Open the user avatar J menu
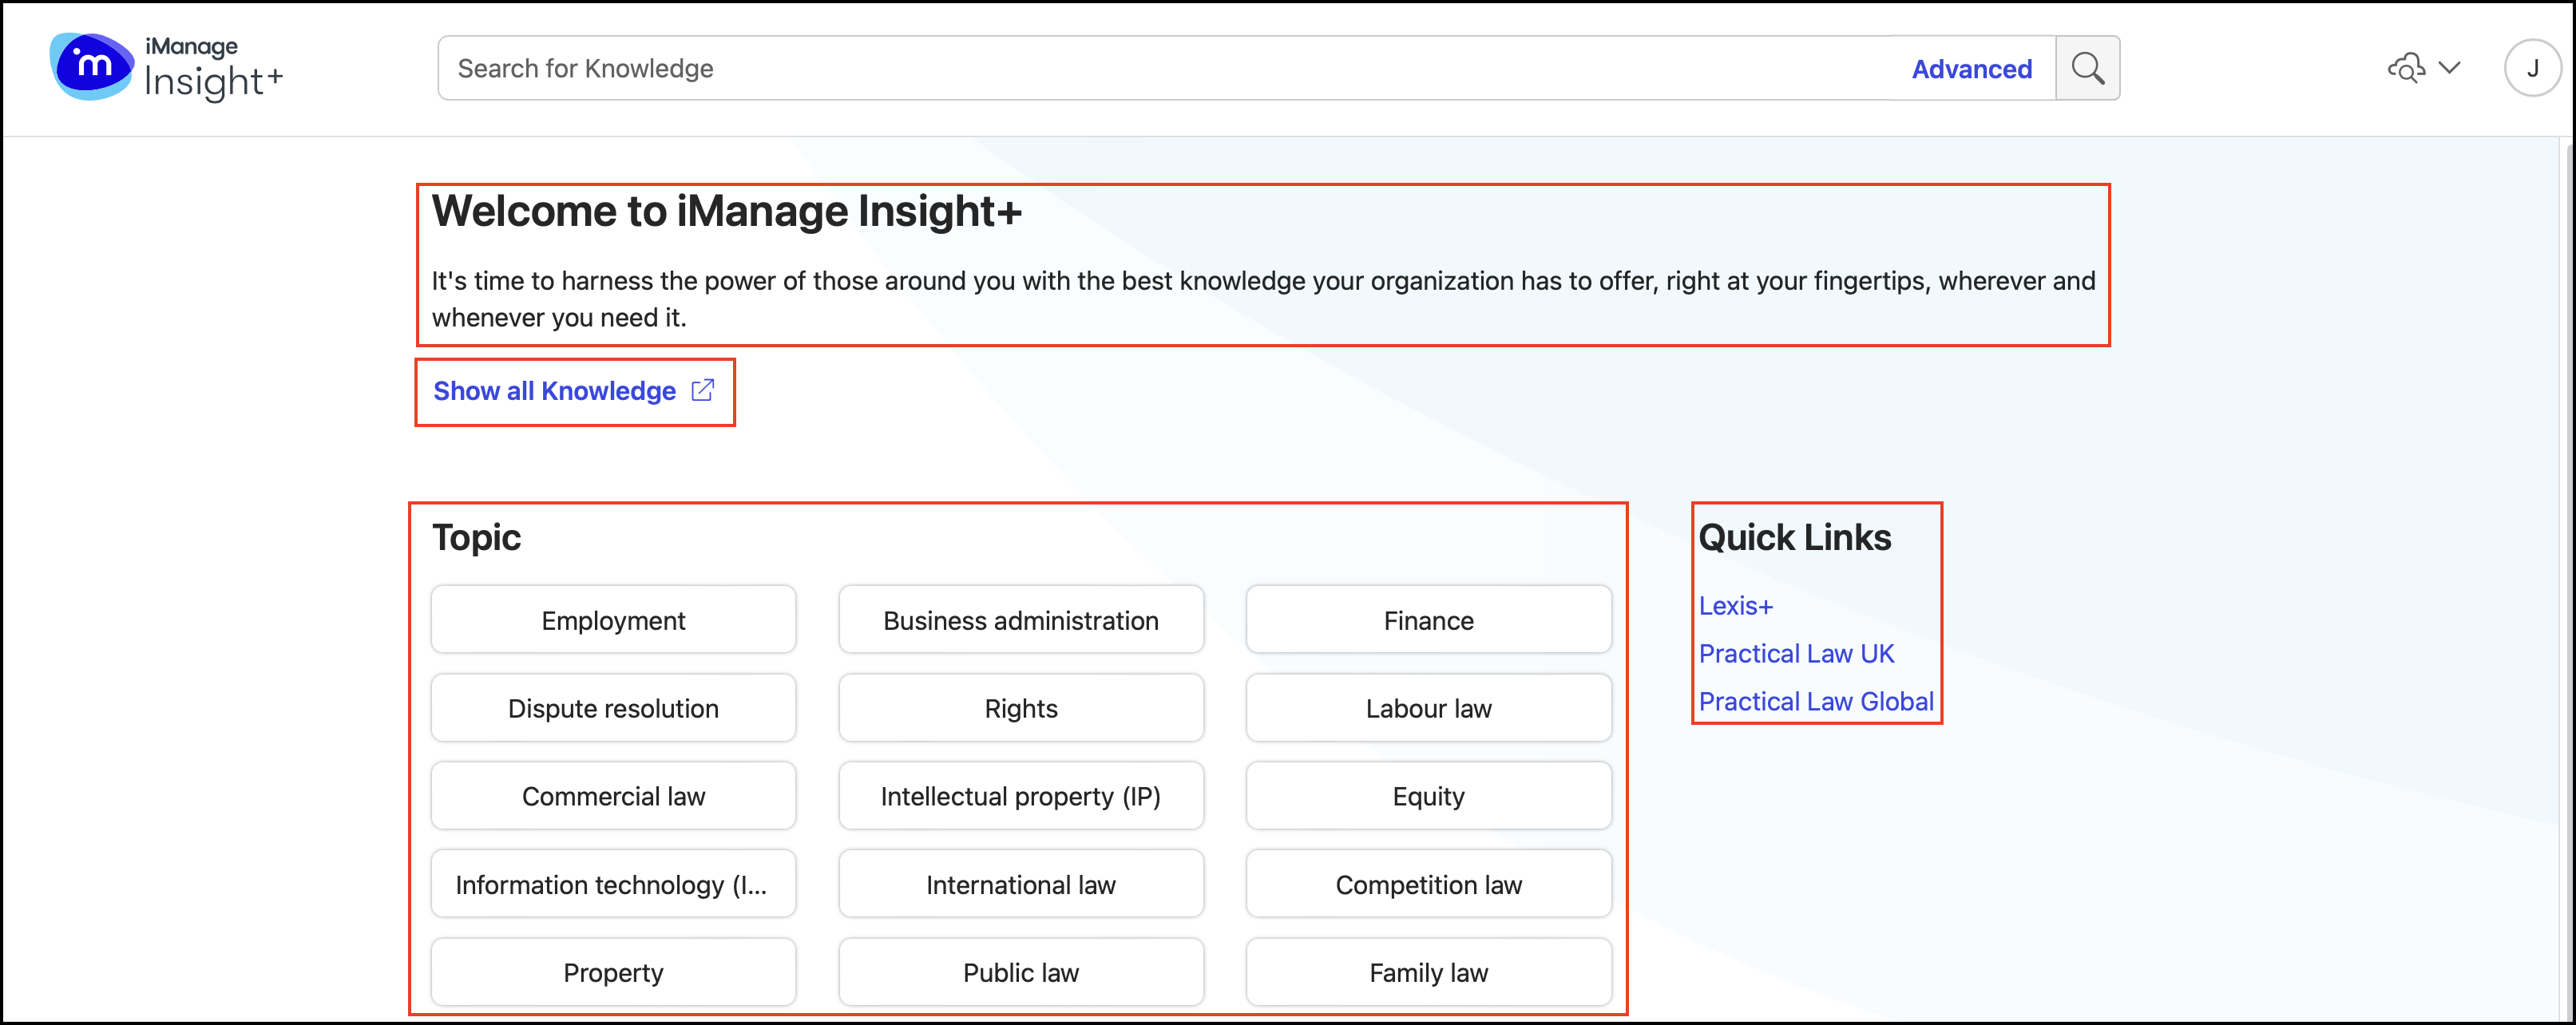The image size is (2576, 1025). pos(2531,68)
